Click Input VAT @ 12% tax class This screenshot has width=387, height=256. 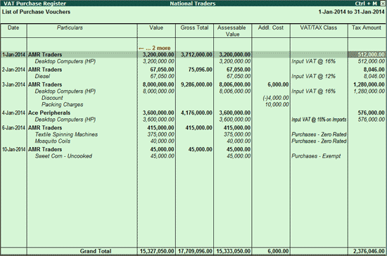coord(313,77)
